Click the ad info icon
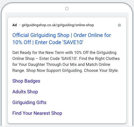 click(x=119, y=25)
